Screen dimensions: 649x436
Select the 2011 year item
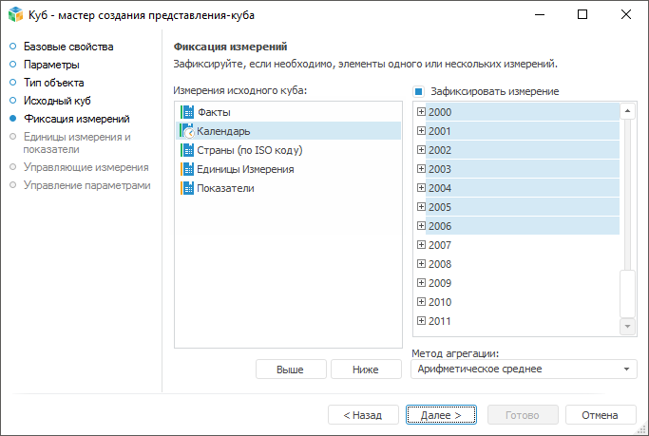tap(440, 321)
